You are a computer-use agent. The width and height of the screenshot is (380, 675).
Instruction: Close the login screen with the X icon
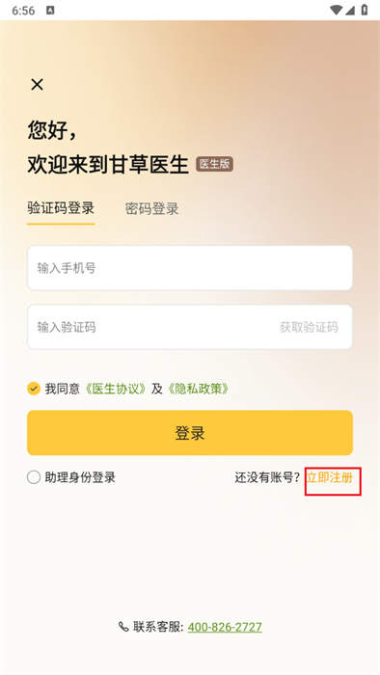coord(37,85)
